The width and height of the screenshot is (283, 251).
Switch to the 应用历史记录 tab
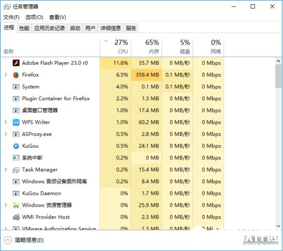coord(50,28)
